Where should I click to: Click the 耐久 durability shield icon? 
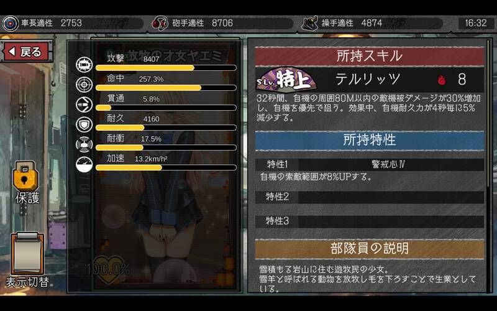pos(84,124)
